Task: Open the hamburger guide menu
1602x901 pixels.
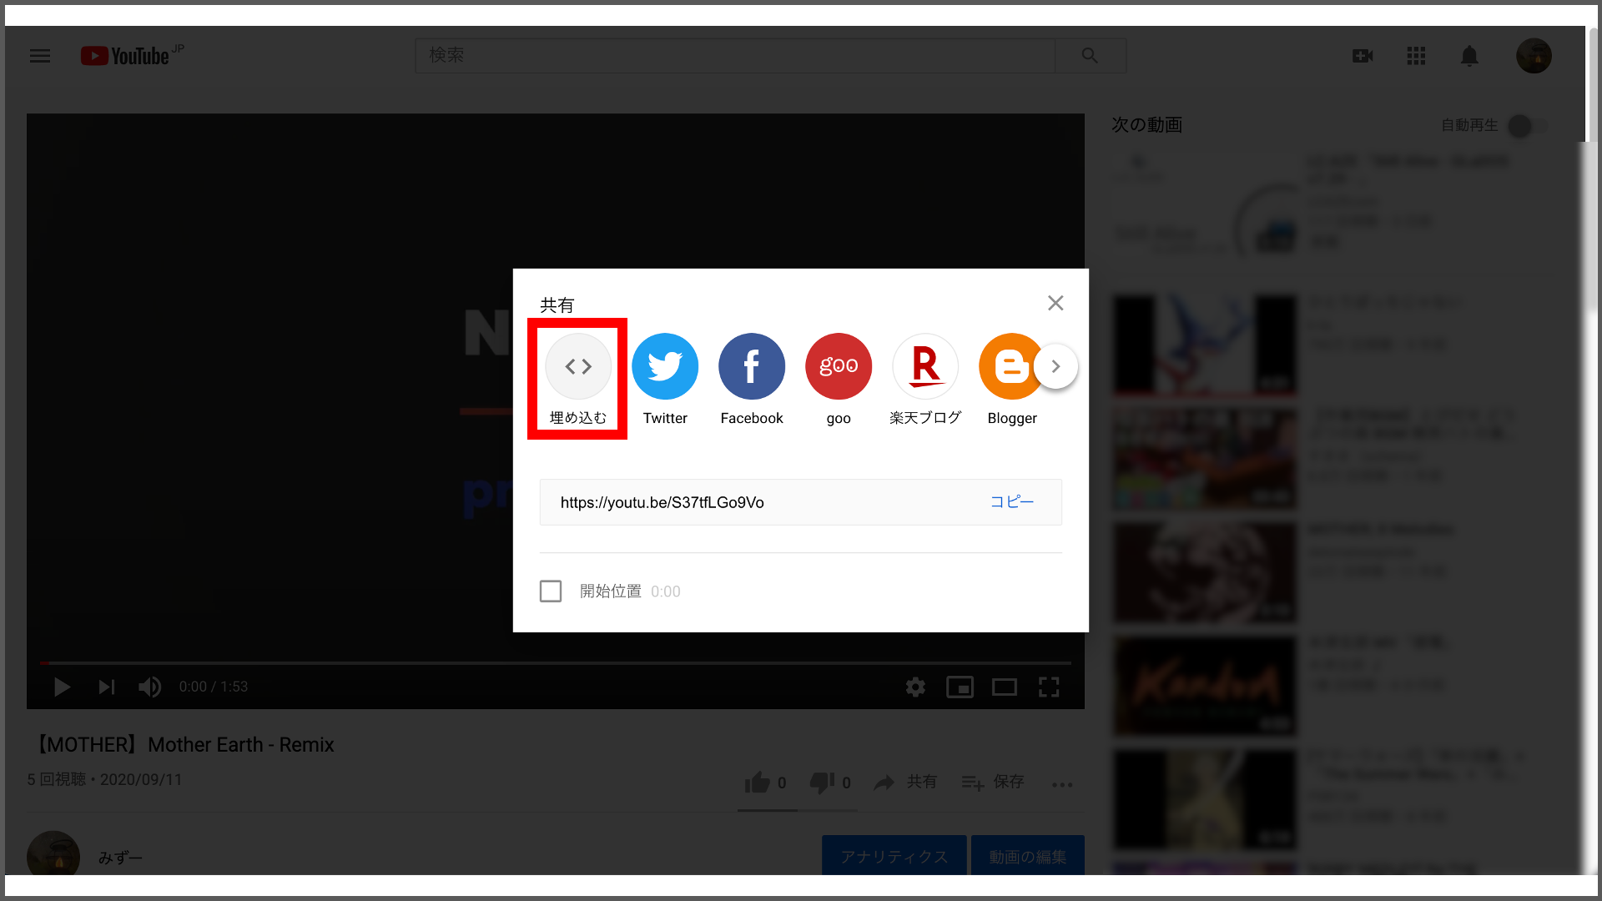Action: click(x=40, y=56)
